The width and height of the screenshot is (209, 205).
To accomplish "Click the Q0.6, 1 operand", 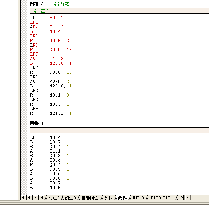I will click(59, 178).
